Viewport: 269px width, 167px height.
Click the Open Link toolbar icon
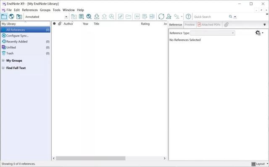point(121,17)
